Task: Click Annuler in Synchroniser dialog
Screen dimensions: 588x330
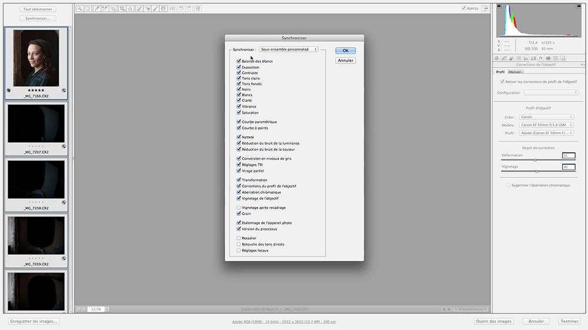Action: pyautogui.click(x=345, y=60)
